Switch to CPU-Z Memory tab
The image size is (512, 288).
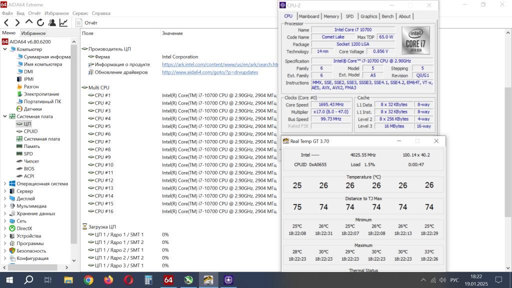(x=331, y=16)
